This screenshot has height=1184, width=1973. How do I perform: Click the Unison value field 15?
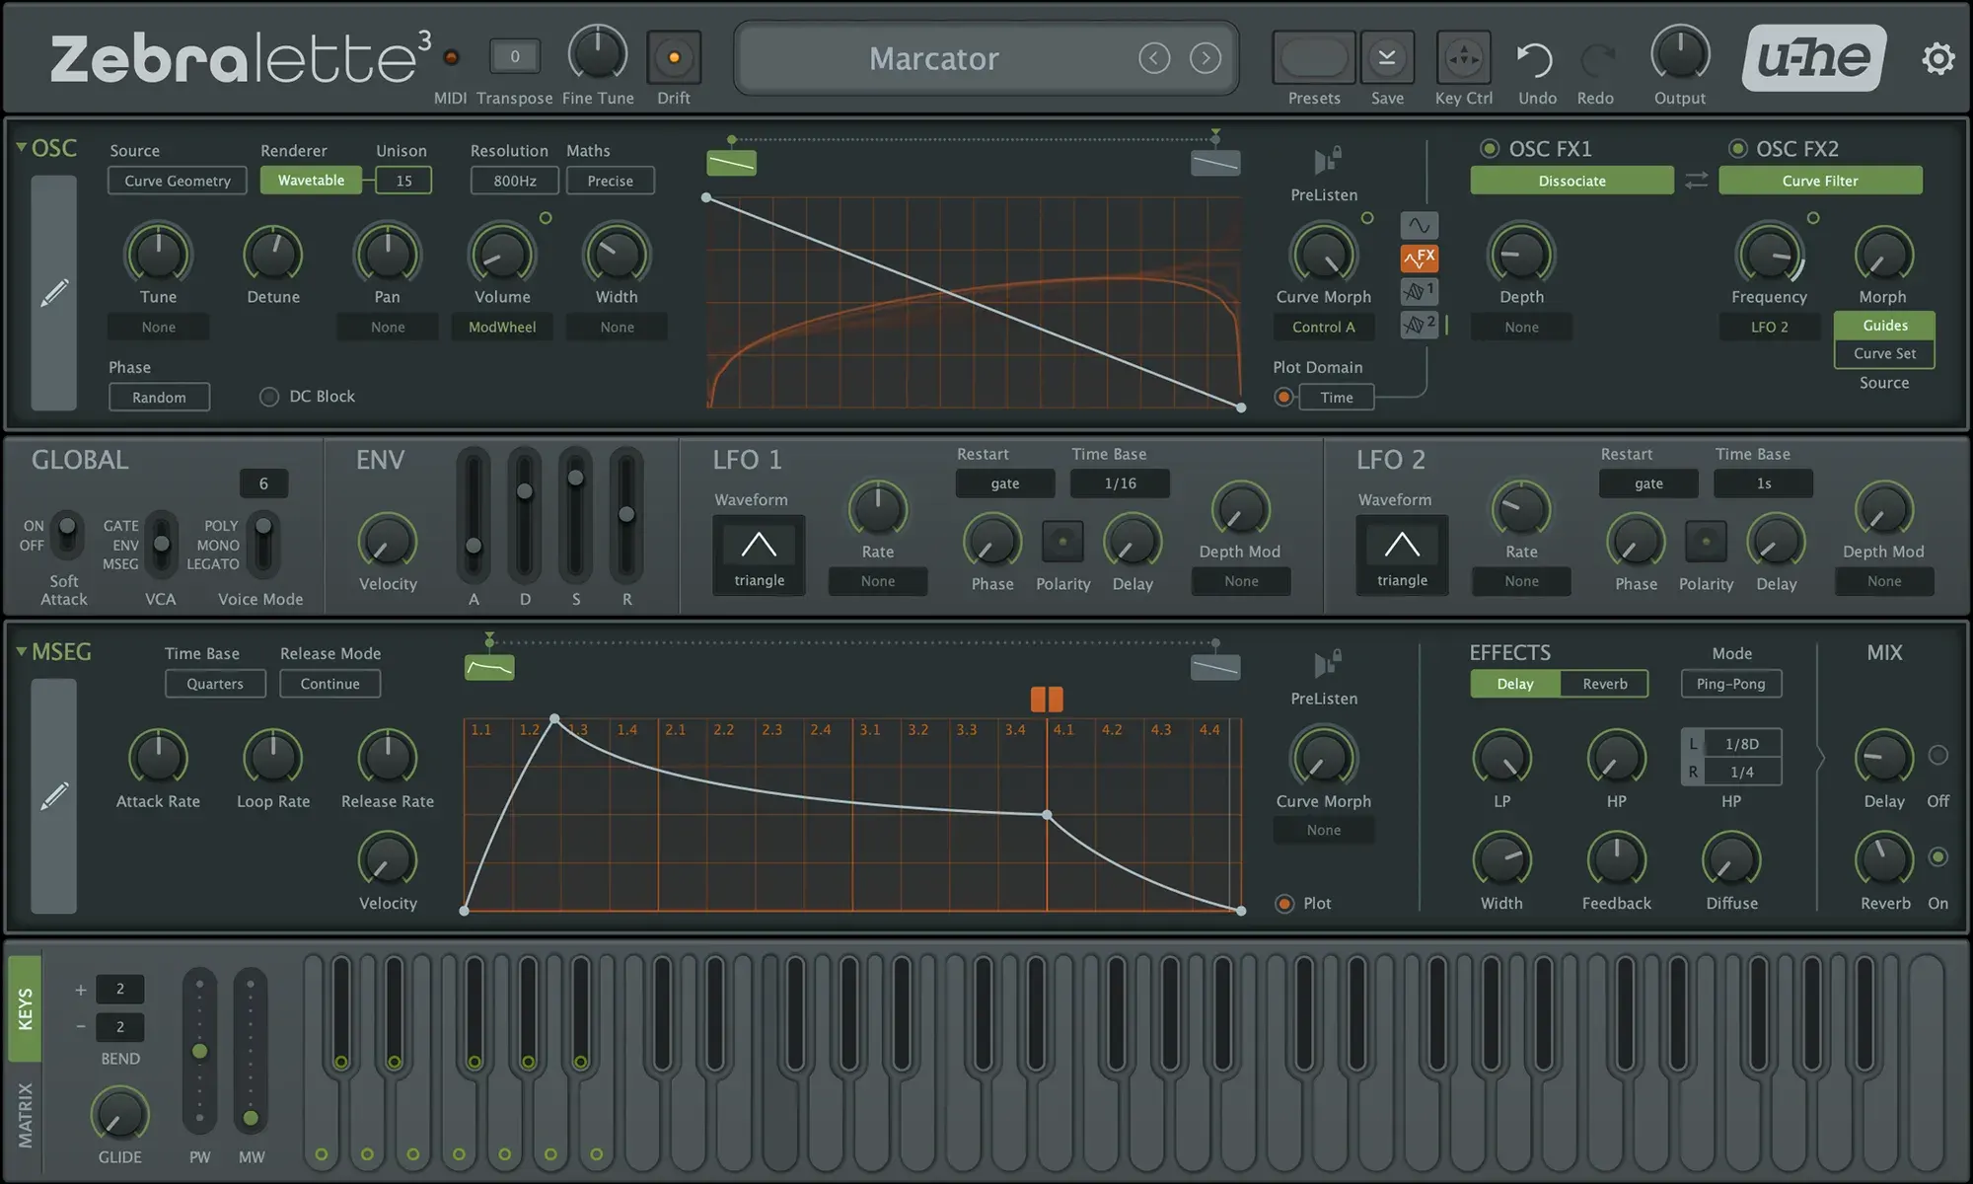coord(403,181)
